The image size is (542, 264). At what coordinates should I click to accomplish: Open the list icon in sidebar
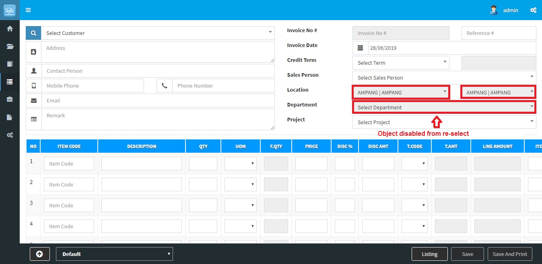[x=10, y=82]
